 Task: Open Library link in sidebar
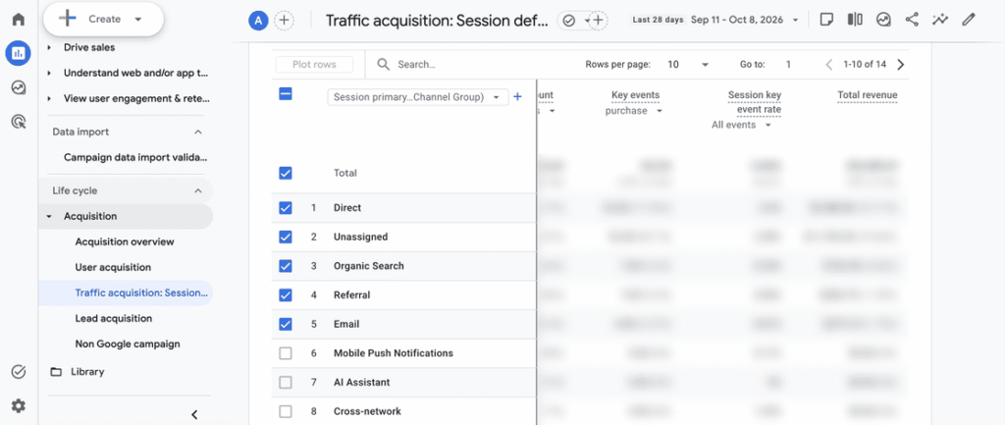click(87, 372)
